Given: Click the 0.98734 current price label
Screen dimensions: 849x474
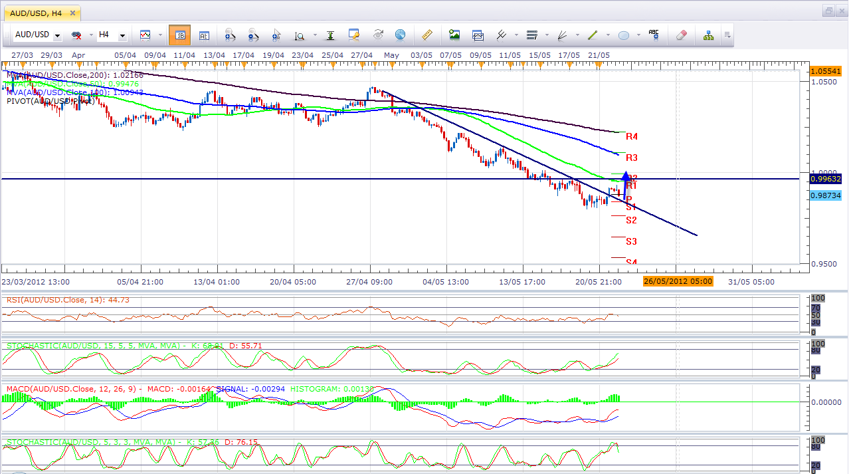Looking at the screenshot, I should 826,195.
